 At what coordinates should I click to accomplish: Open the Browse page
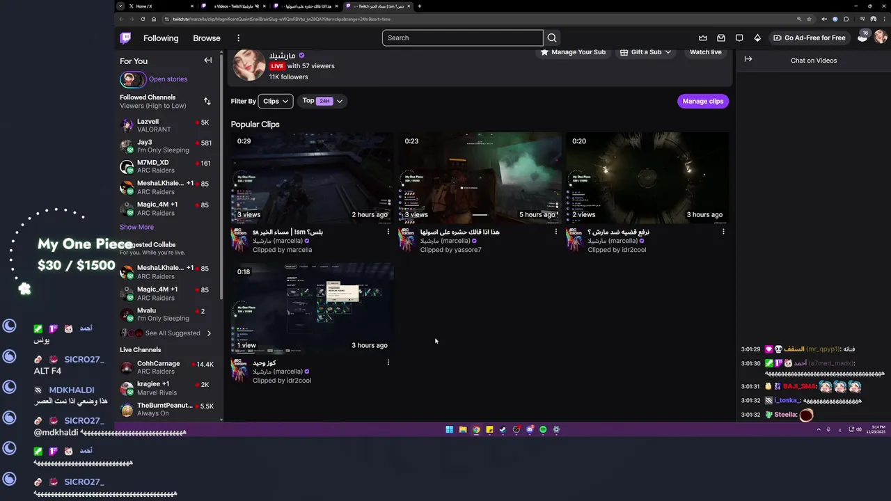tap(207, 38)
